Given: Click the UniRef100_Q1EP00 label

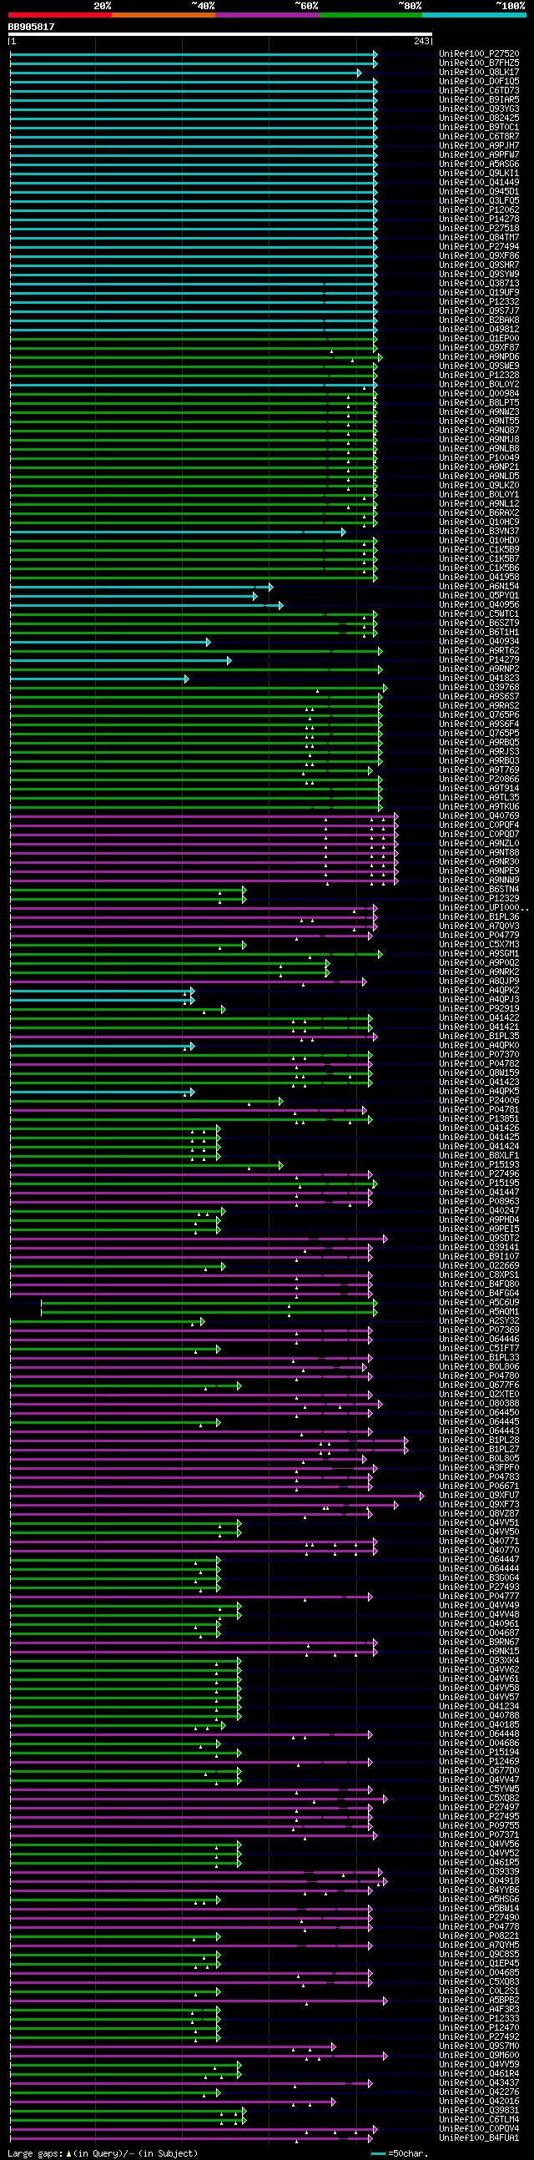Looking at the screenshot, I should coord(479,339).
